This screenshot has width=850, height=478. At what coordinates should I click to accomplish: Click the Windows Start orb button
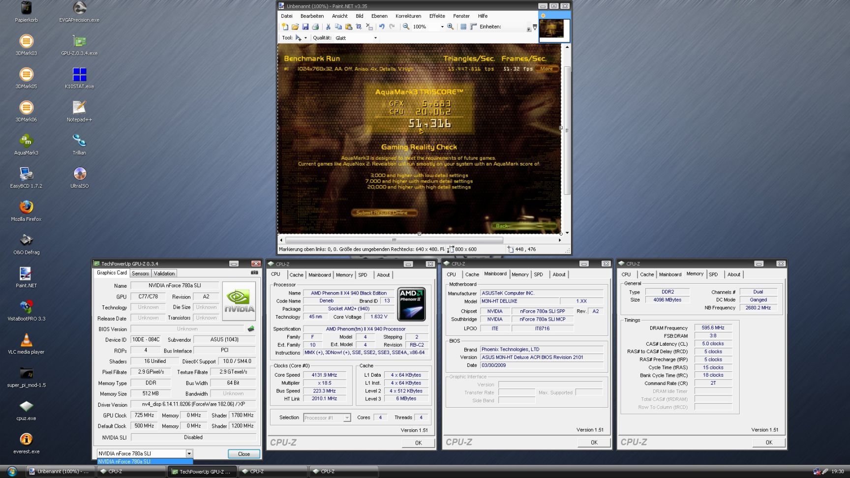(x=11, y=471)
